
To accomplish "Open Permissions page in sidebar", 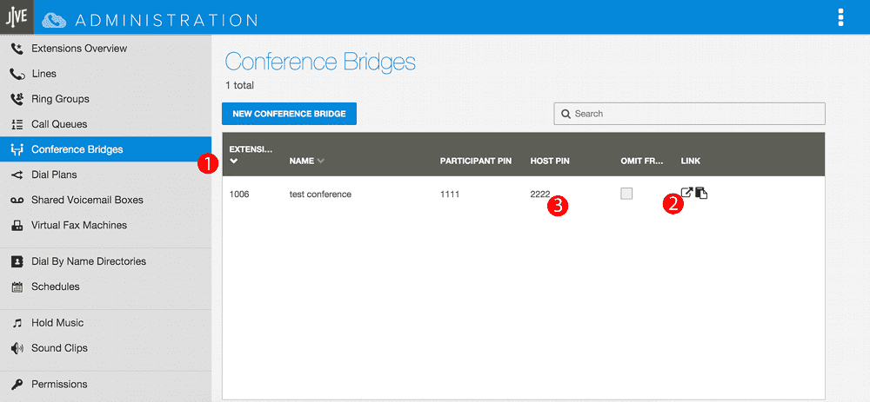I will pos(59,384).
